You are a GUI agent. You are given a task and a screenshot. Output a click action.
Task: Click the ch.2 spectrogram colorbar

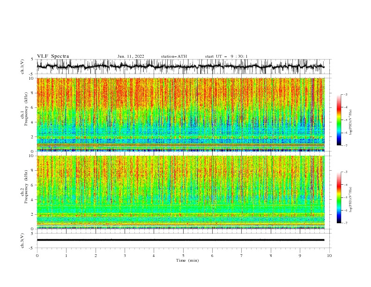coord(339,197)
